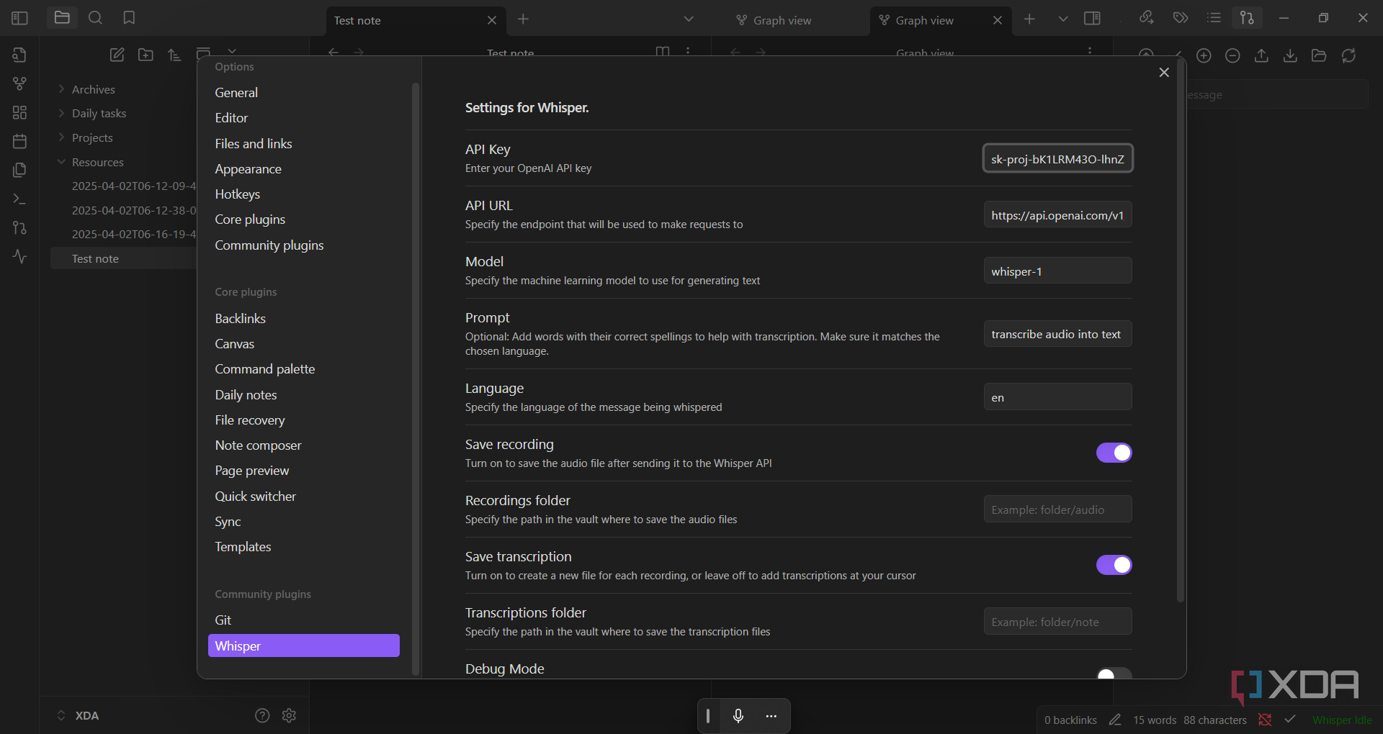Image resolution: width=1383 pixels, height=734 pixels.
Task: Click the Transcriptions folder input field
Action: pyautogui.click(x=1057, y=622)
